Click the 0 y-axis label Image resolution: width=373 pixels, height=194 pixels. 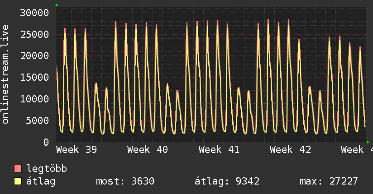pyautogui.click(x=46, y=142)
